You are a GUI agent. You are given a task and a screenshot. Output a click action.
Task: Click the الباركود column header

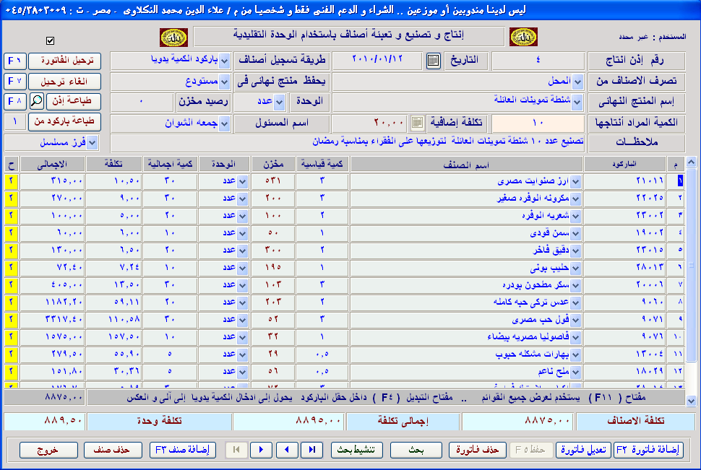628,164
